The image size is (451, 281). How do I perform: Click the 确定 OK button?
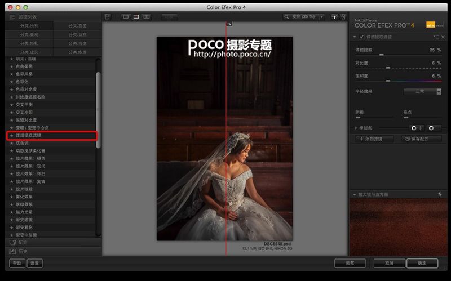coord(422,263)
